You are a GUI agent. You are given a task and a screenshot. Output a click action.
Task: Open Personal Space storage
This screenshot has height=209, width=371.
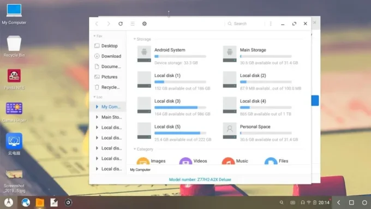click(261, 133)
